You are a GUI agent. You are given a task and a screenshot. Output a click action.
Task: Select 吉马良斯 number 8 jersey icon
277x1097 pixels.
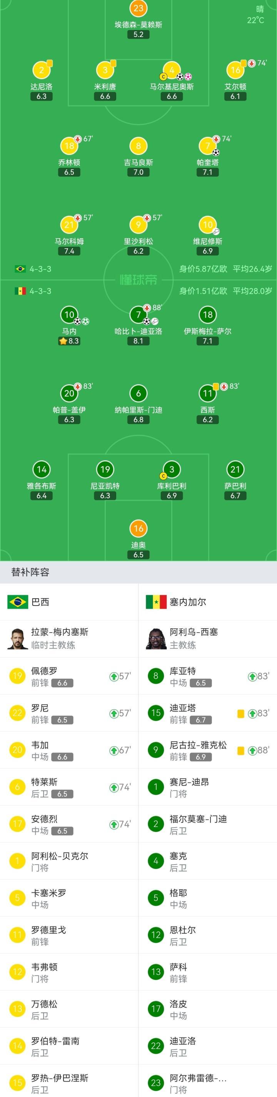[138, 146]
